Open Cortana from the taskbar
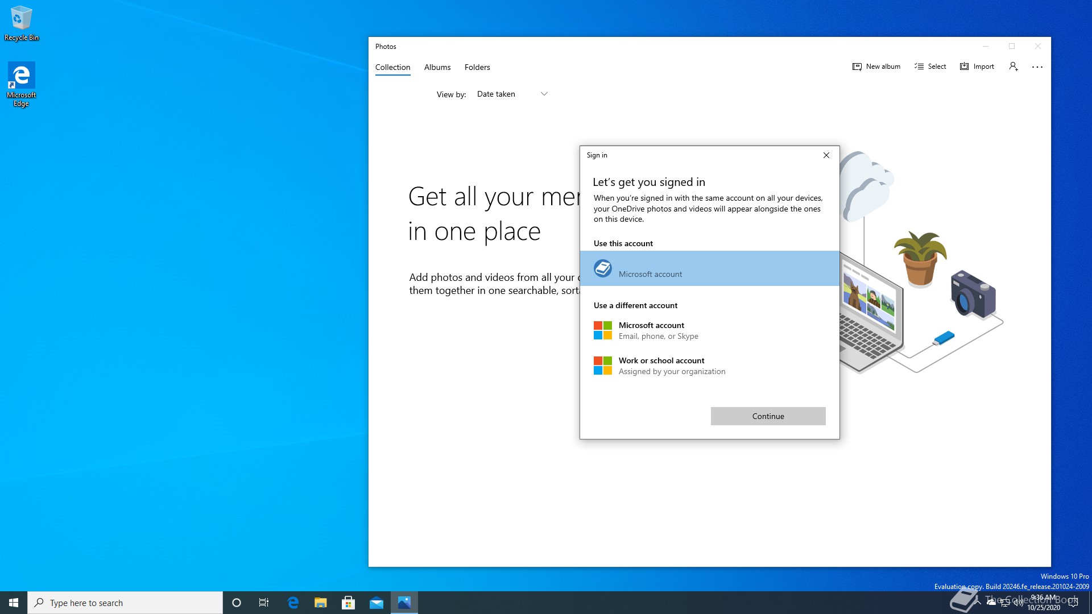 tap(237, 603)
